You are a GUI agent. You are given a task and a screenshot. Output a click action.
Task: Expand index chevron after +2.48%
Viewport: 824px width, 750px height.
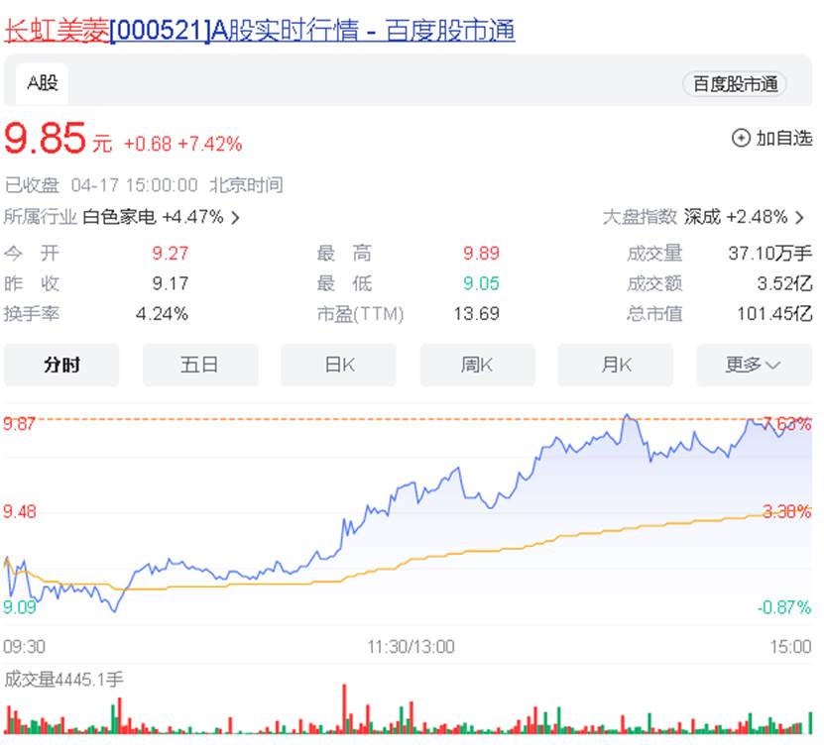pyautogui.click(x=799, y=217)
